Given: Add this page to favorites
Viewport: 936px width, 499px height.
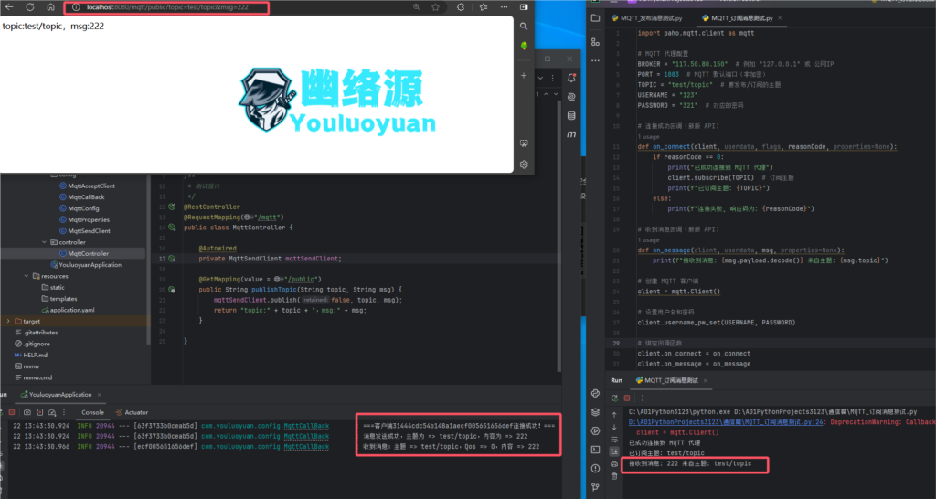Looking at the screenshot, I should [x=436, y=7].
